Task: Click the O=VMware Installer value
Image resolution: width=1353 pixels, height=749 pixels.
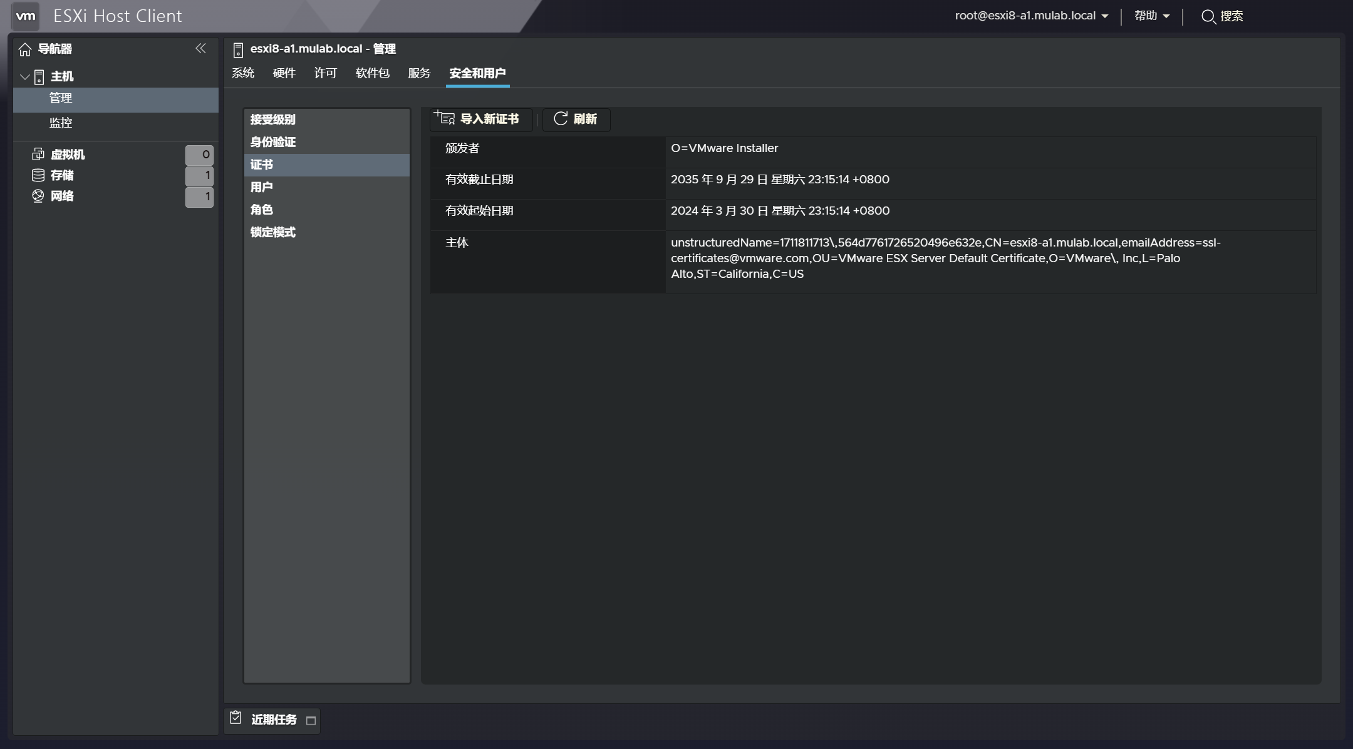Action: pyautogui.click(x=725, y=148)
